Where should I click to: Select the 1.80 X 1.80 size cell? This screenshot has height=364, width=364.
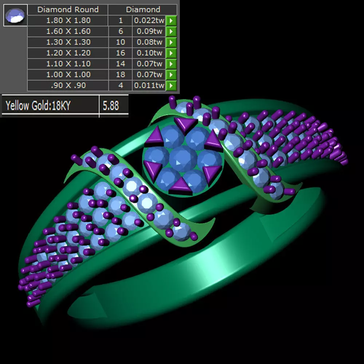click(68, 20)
